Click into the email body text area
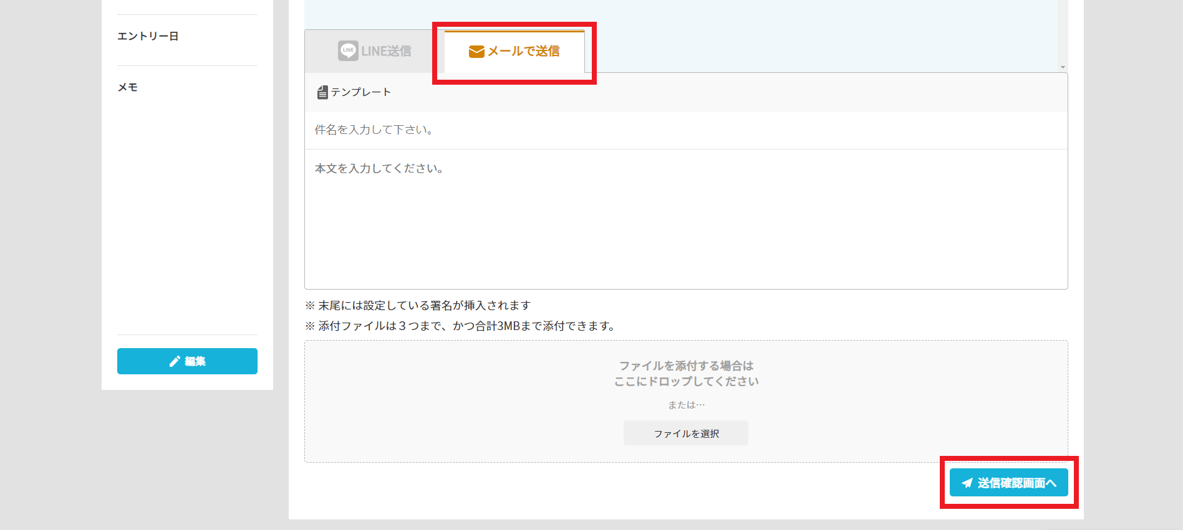 tap(686, 218)
